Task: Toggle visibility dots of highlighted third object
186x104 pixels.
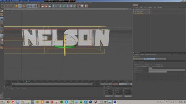Action: 147,14
